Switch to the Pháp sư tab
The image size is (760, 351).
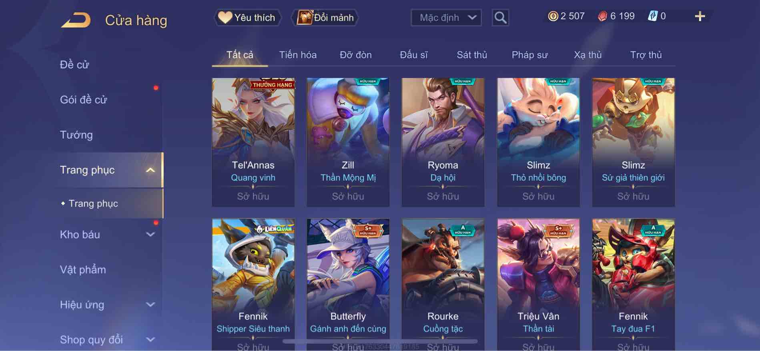(x=529, y=55)
